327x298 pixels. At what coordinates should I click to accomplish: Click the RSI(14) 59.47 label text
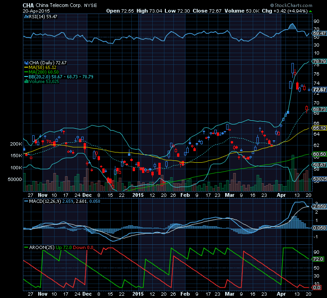(x=43, y=17)
